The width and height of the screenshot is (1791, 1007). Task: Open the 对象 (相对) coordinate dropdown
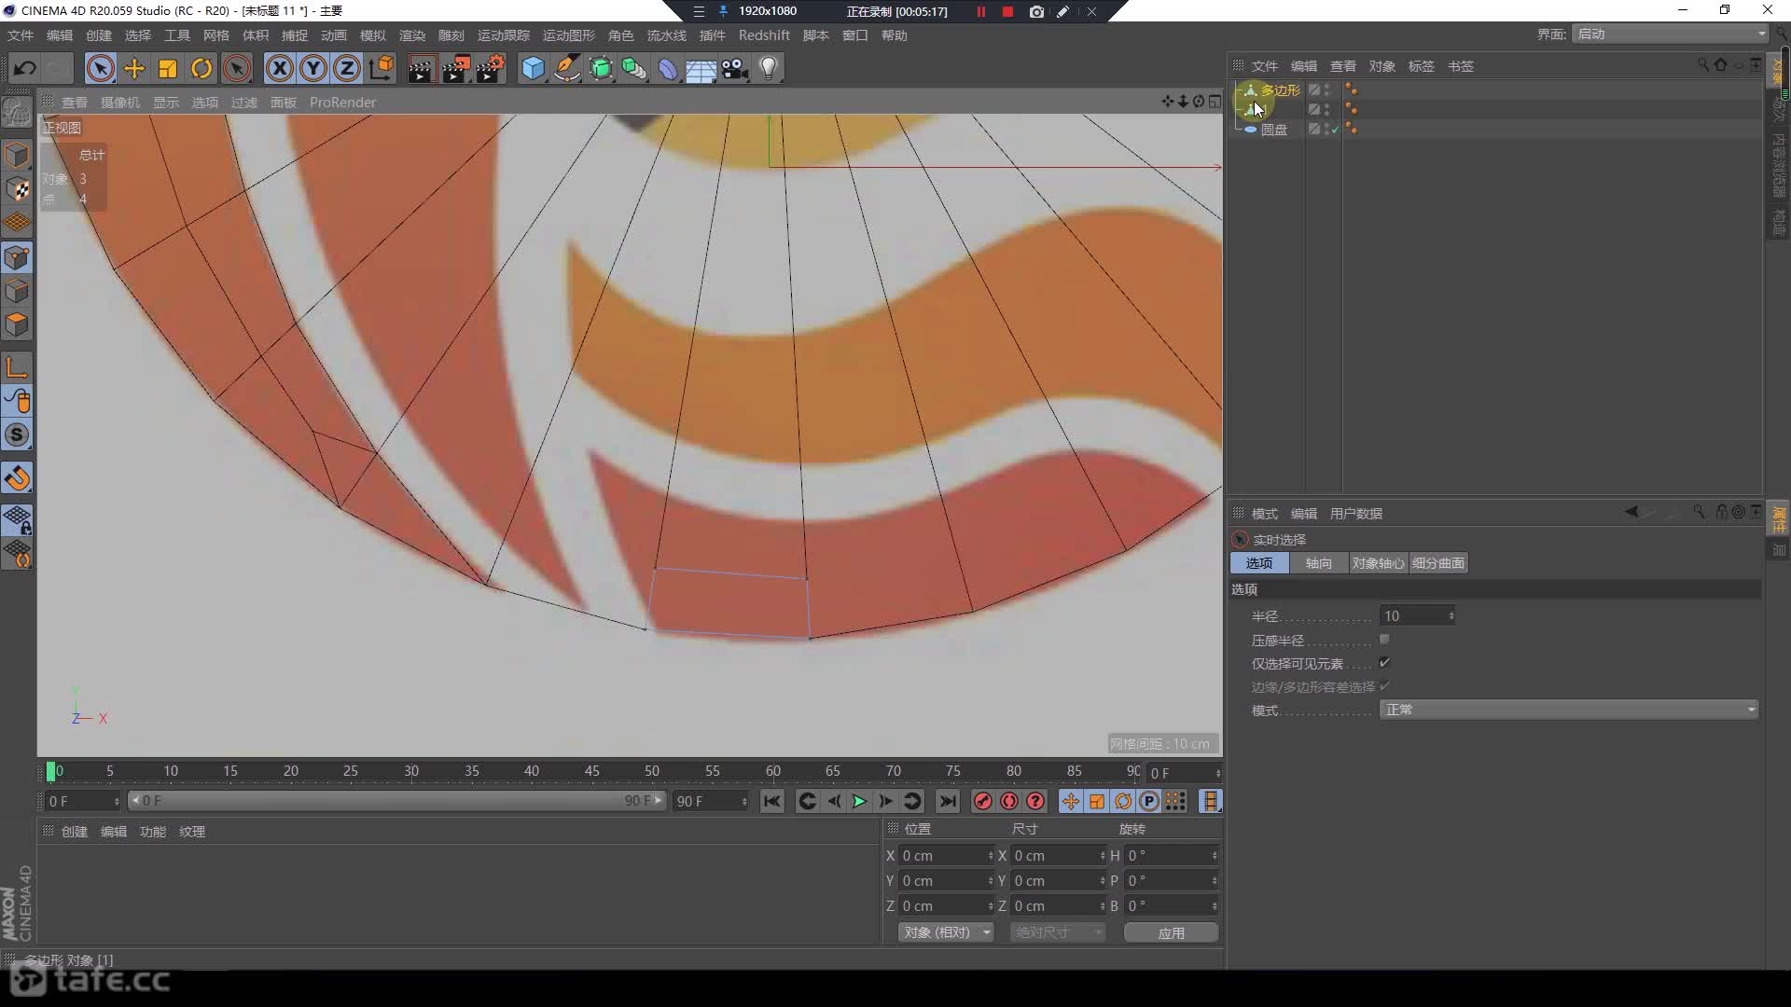tap(946, 932)
